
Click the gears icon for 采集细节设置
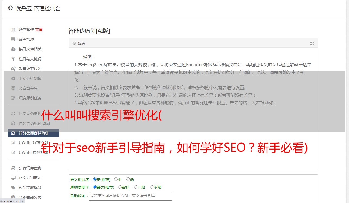click(x=13, y=69)
